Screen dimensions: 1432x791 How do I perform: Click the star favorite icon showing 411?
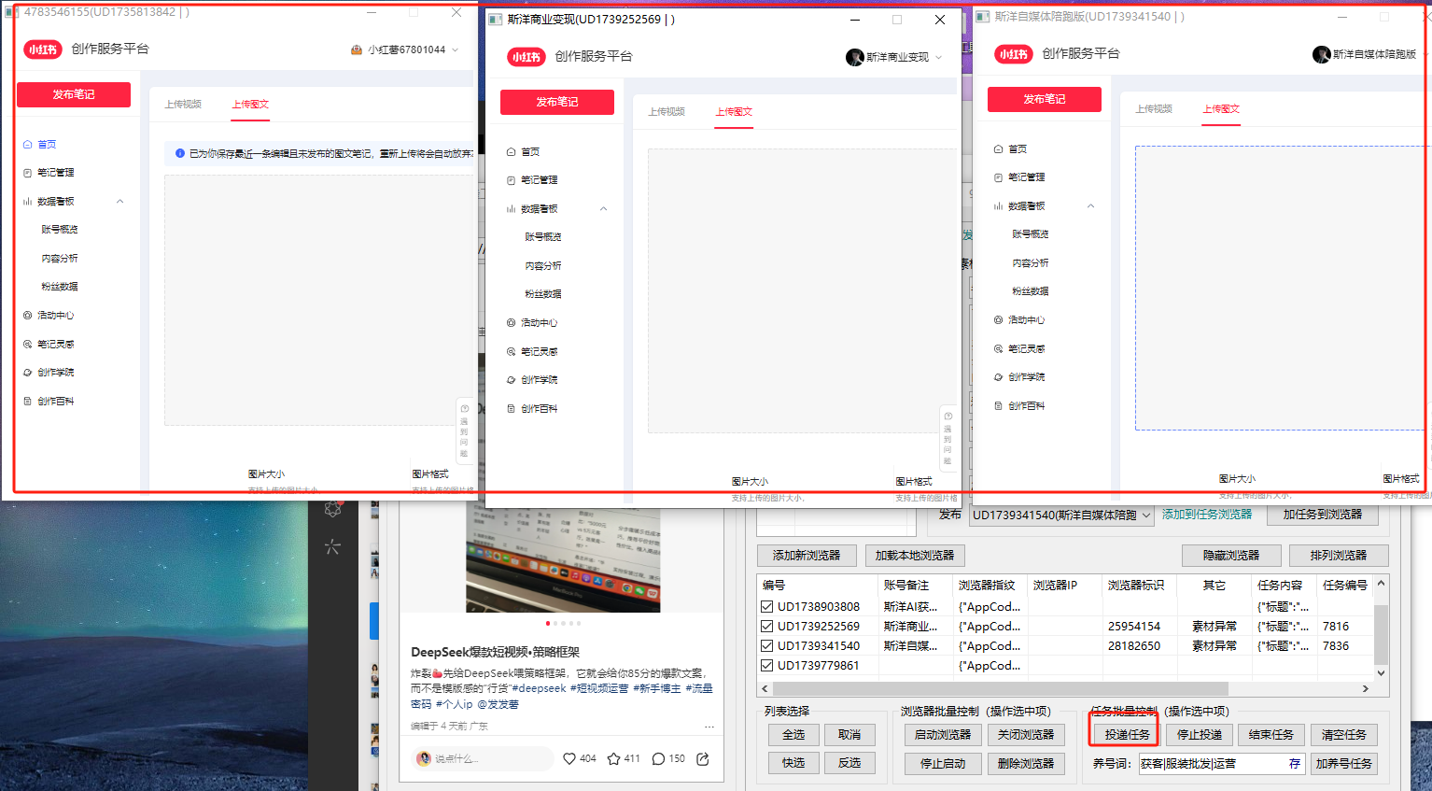click(x=613, y=758)
